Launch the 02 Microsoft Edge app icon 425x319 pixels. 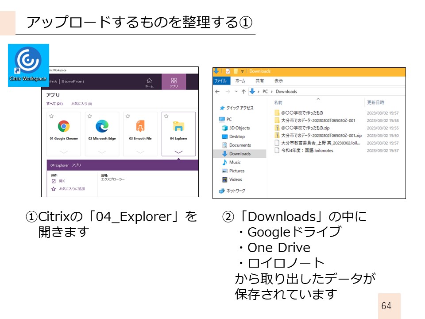coord(102,127)
